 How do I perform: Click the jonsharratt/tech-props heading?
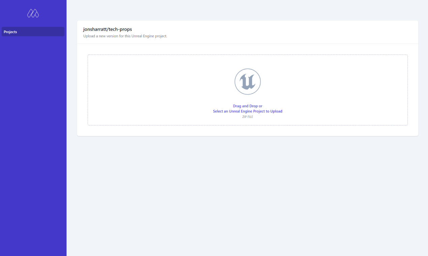pos(108,29)
